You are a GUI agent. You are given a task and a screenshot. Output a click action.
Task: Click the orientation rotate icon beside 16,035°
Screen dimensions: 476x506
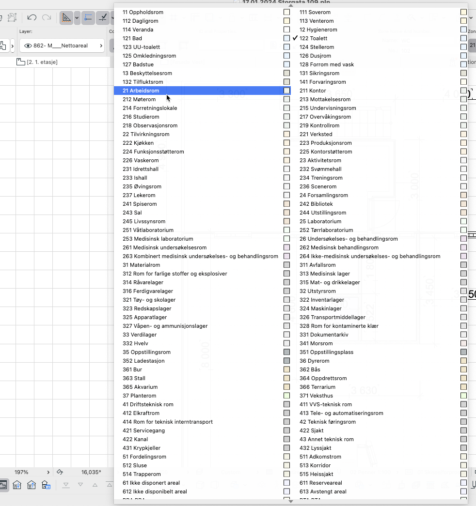pyautogui.click(x=60, y=472)
